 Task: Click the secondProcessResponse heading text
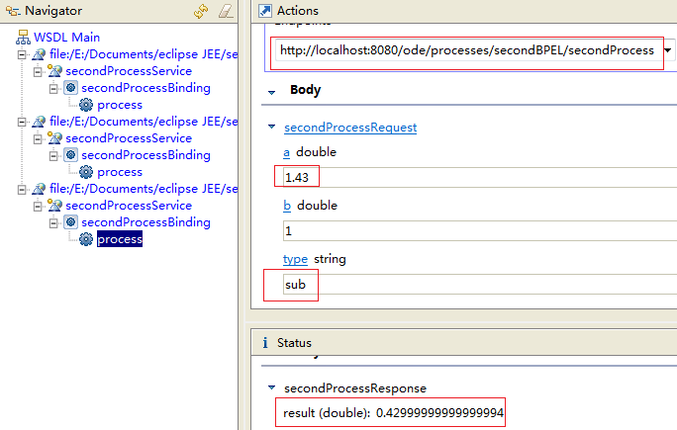pos(355,388)
